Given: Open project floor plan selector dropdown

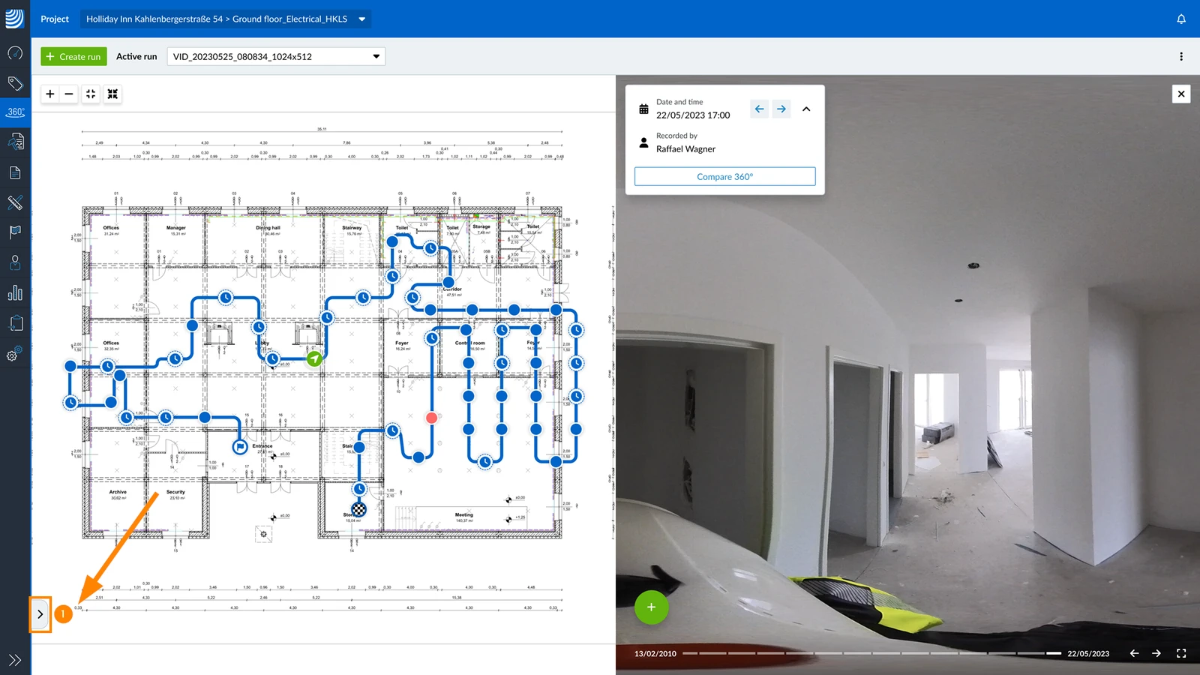Looking at the screenshot, I should [226, 19].
